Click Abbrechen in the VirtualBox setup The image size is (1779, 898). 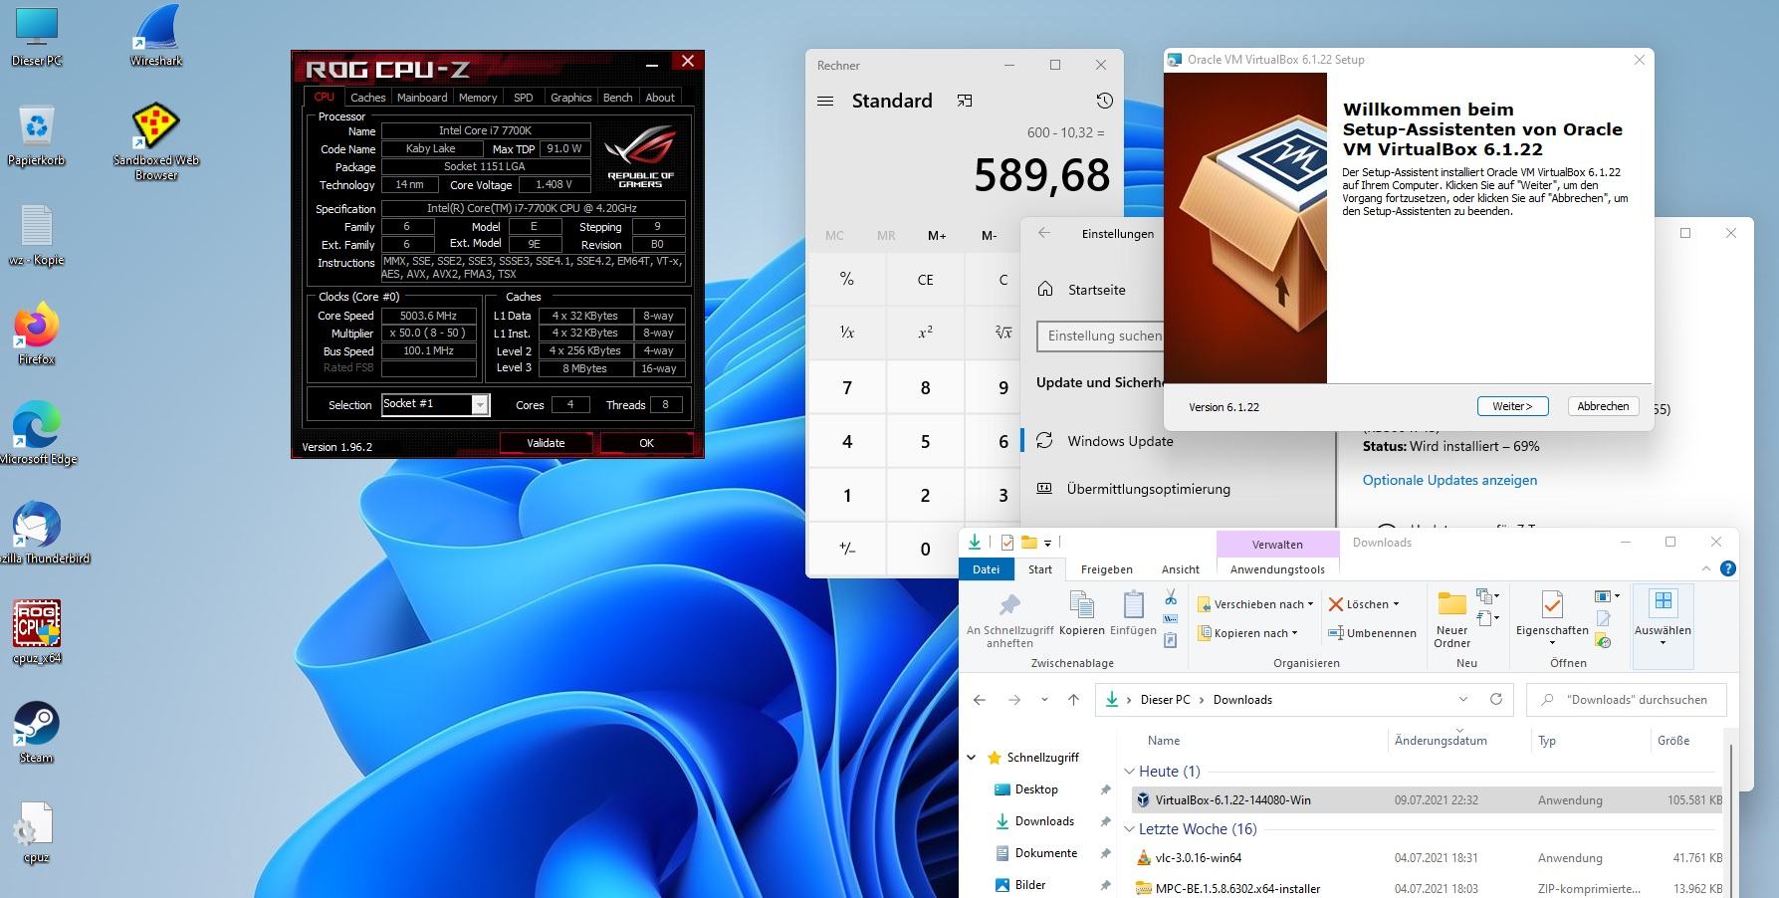[x=1603, y=406]
